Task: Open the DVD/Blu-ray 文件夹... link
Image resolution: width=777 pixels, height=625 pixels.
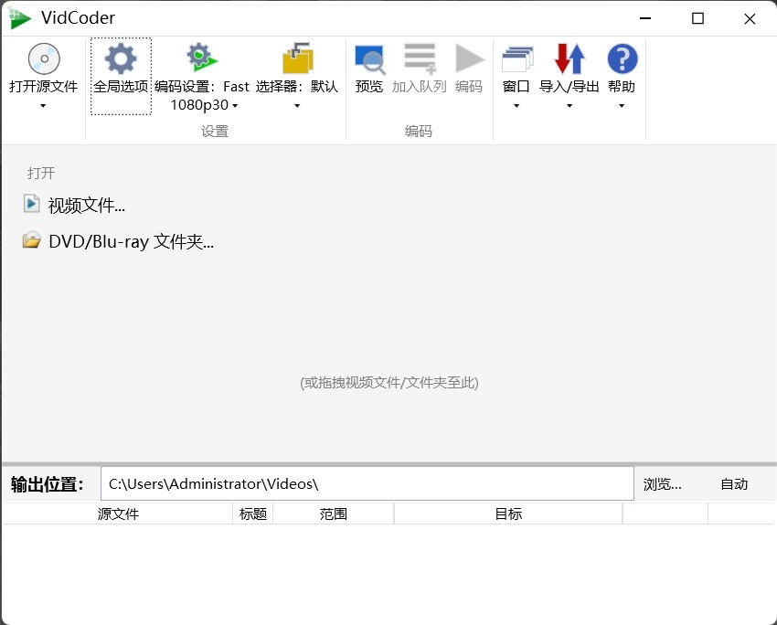Action: click(132, 241)
